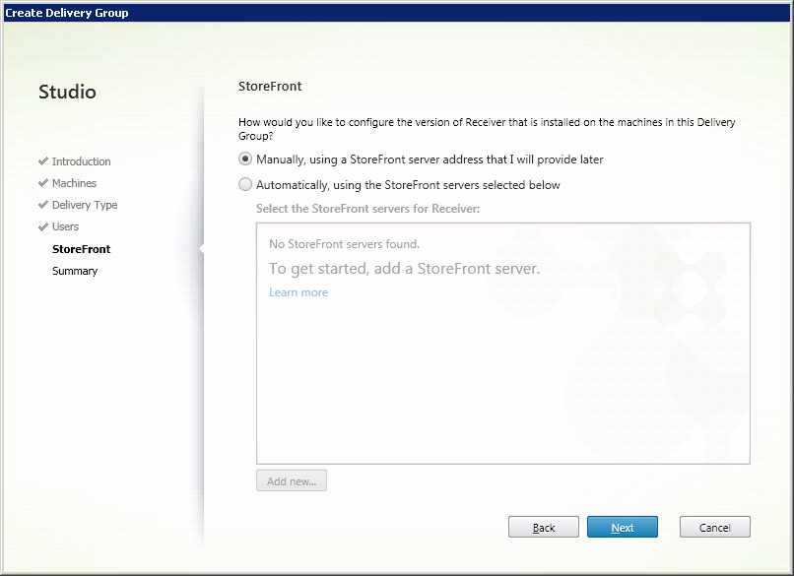Cancel the Create Delivery Group wizard
794x576 pixels.
coord(715,527)
